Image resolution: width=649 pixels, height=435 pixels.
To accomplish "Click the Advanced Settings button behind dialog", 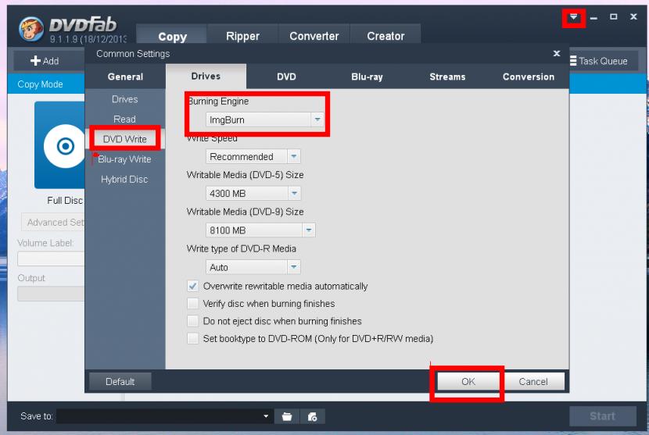I will tap(53, 223).
